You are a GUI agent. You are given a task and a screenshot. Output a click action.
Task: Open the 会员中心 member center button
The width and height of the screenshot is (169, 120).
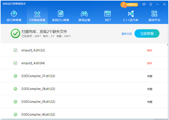[x=132, y=5]
